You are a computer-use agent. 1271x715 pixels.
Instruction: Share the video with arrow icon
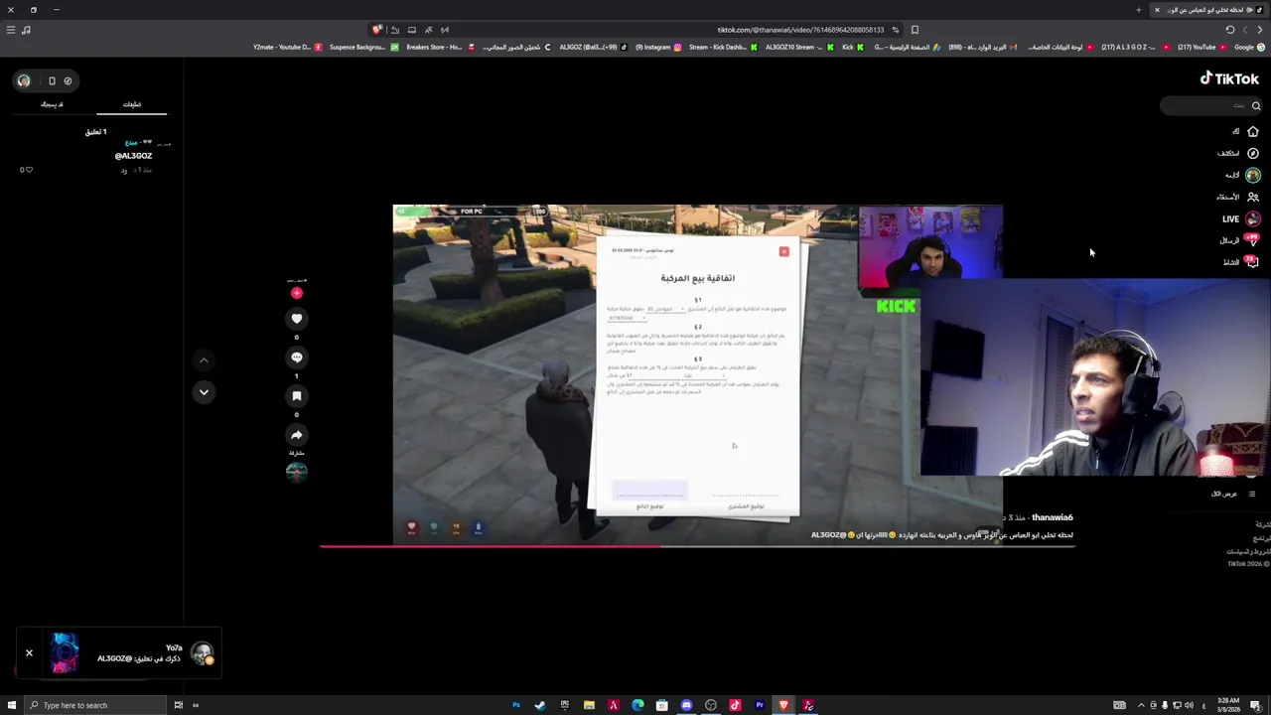pyautogui.click(x=296, y=435)
